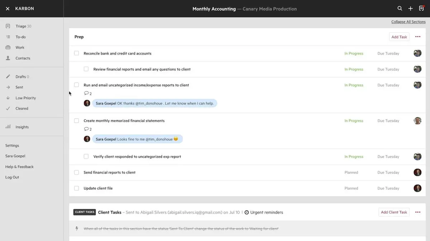This screenshot has width=430, height=241.
Task: Click the lightning bolt automation icon
Action: pos(77,229)
